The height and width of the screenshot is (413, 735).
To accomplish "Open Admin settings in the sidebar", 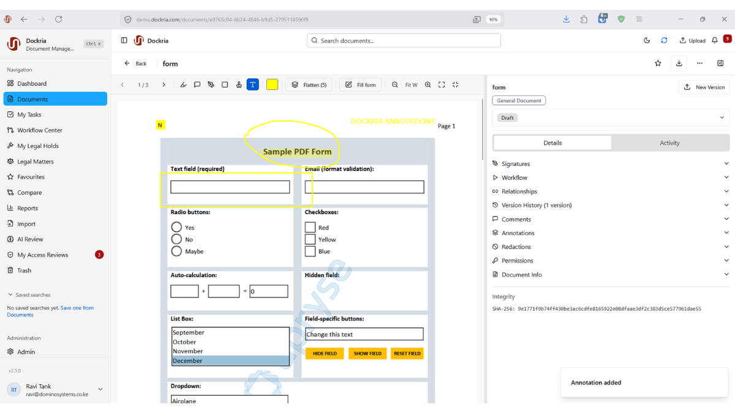I will [55, 352].
